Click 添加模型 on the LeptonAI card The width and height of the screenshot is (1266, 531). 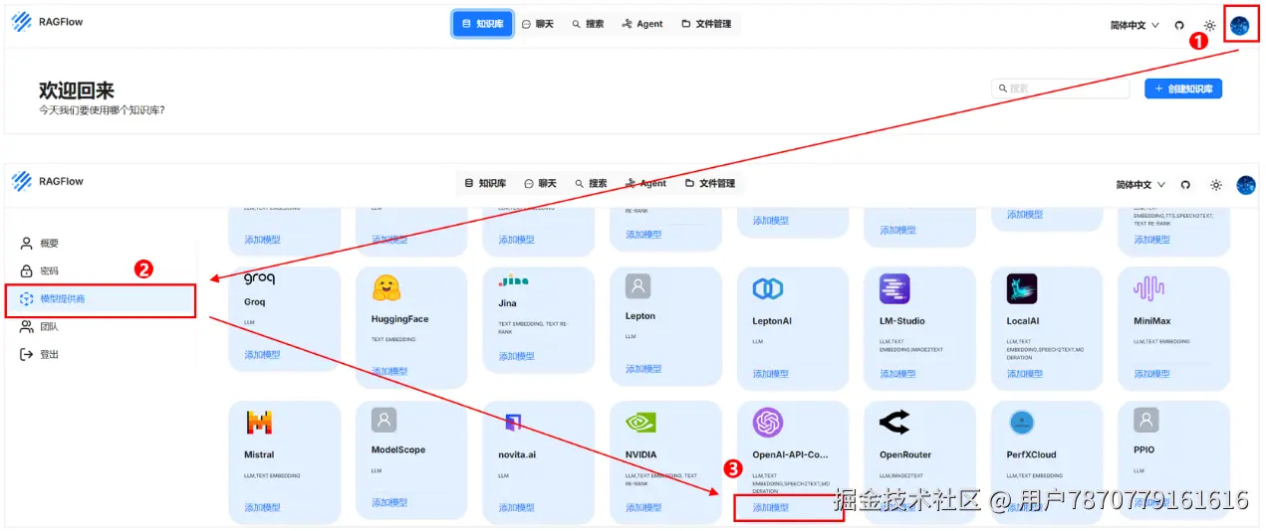(x=770, y=374)
